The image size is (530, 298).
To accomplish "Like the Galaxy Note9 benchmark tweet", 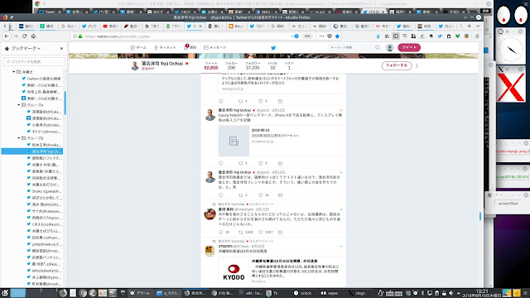I will (261, 163).
